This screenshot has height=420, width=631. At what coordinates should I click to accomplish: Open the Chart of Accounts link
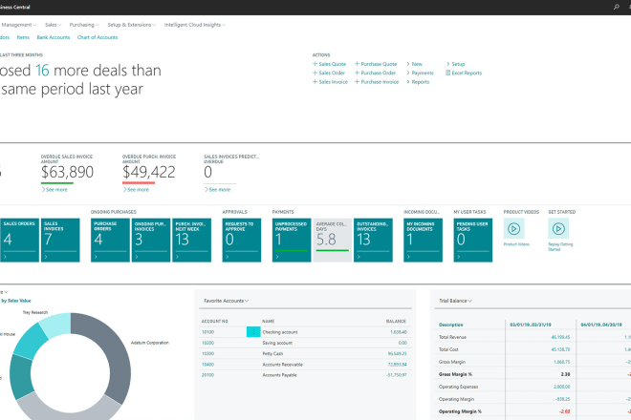(x=98, y=37)
